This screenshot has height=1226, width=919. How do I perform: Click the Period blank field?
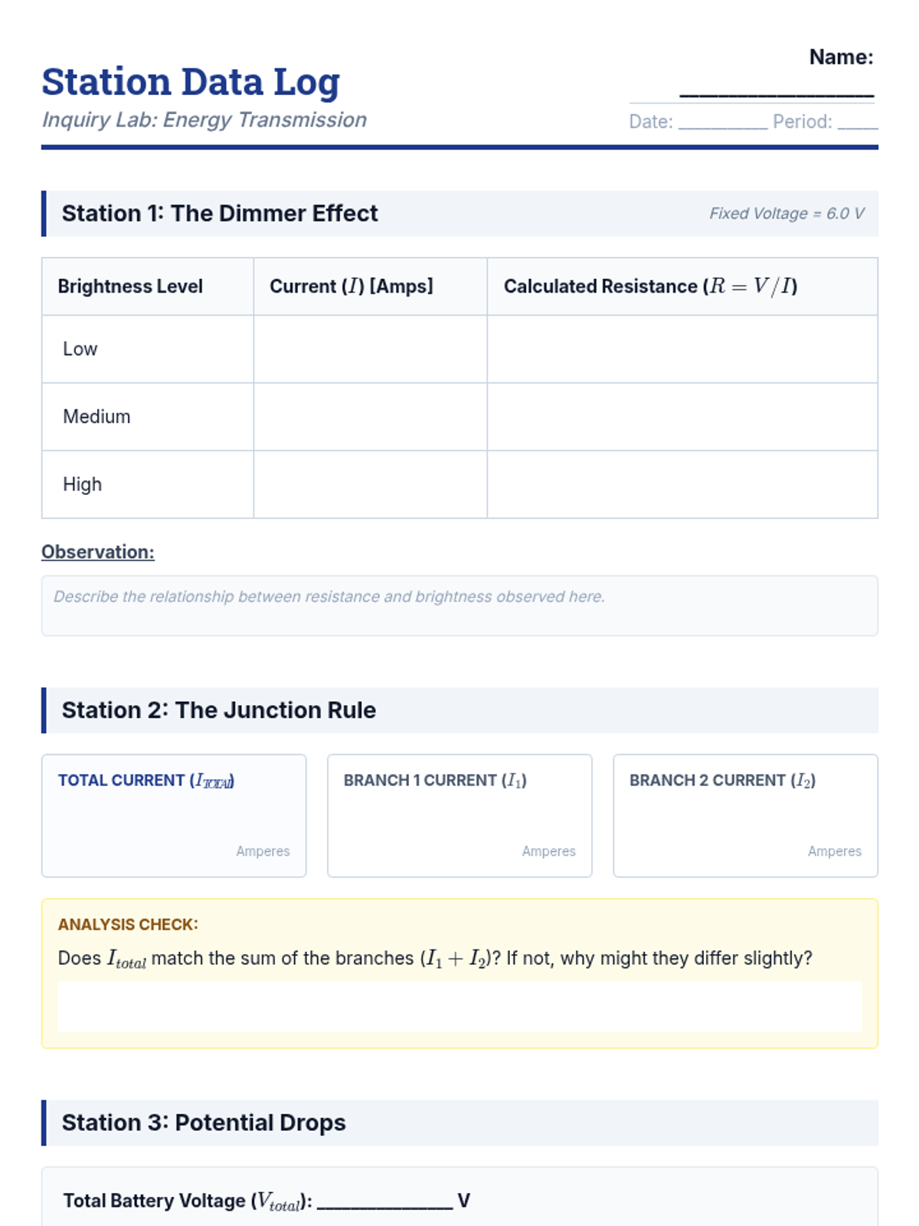(x=857, y=123)
